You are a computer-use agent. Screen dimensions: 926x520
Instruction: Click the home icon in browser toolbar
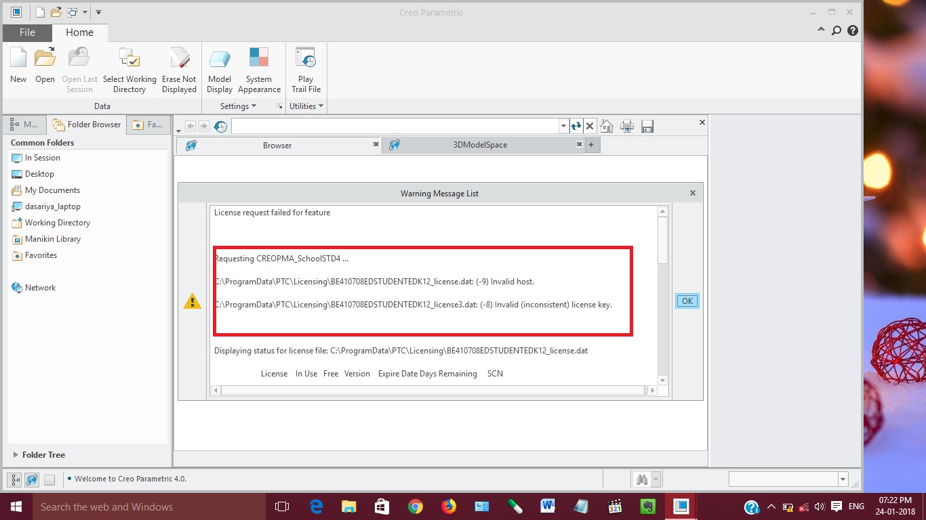point(607,126)
